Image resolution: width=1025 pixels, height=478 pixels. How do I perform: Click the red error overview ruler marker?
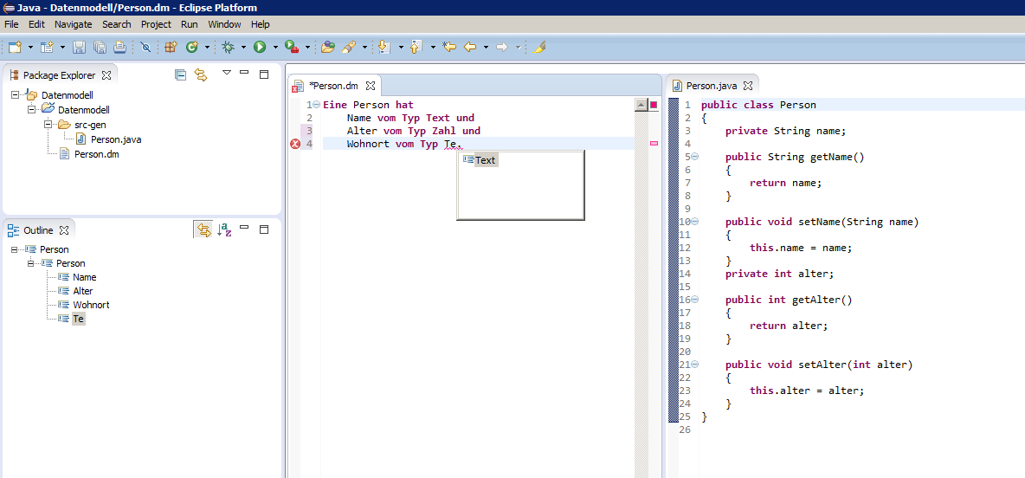click(654, 144)
